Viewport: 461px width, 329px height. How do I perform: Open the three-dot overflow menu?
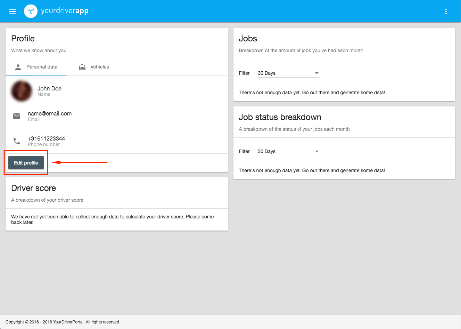tap(446, 11)
